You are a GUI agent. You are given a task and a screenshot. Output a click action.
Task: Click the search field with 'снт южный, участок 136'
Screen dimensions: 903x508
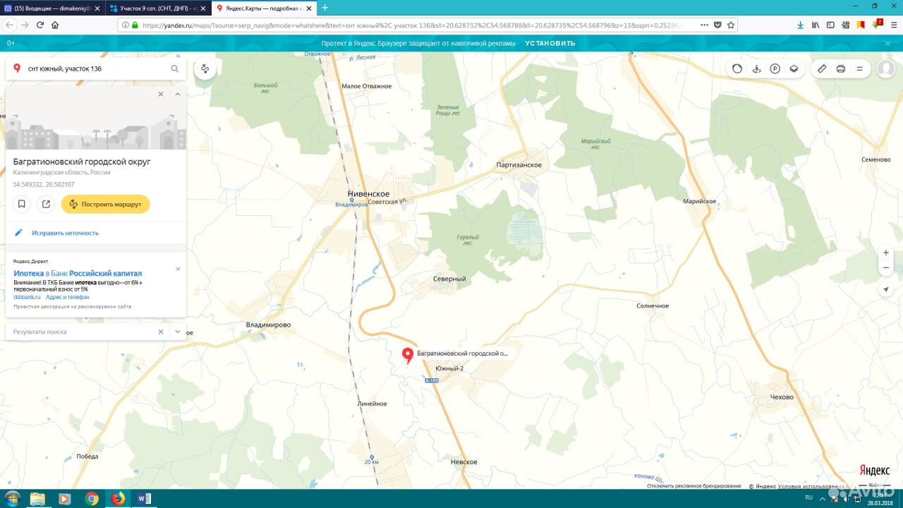coord(95,68)
